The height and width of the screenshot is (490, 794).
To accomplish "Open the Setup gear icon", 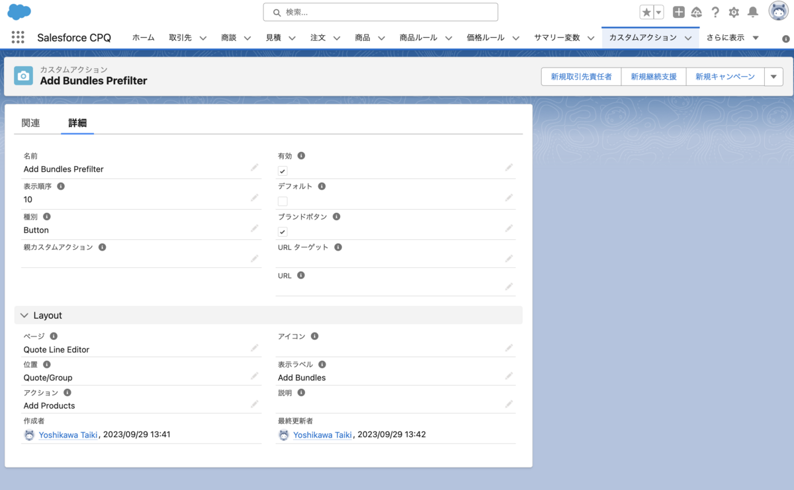I will 734,11.
